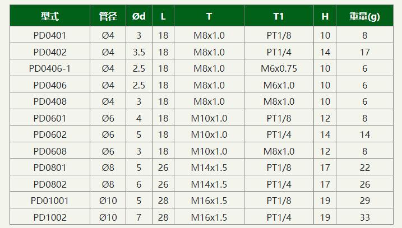
Task: Click the PD0601 model cell
Action: click(x=50, y=118)
